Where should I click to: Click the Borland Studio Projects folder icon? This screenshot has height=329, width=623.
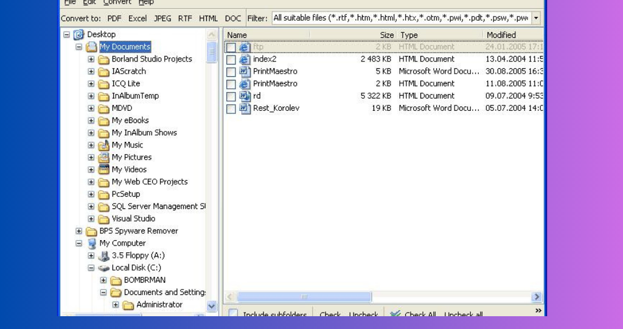[103, 59]
